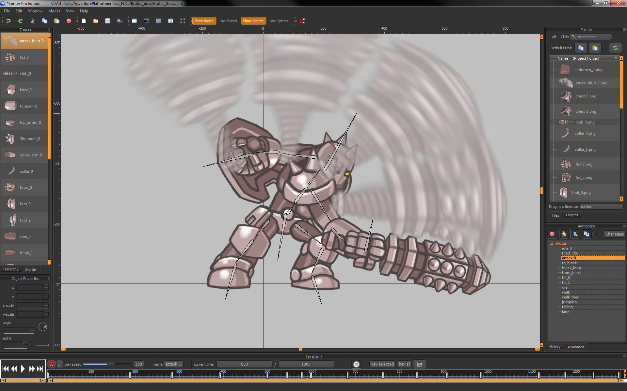Enable Lock Sprites
This screenshot has height=391, width=627.
tap(279, 21)
